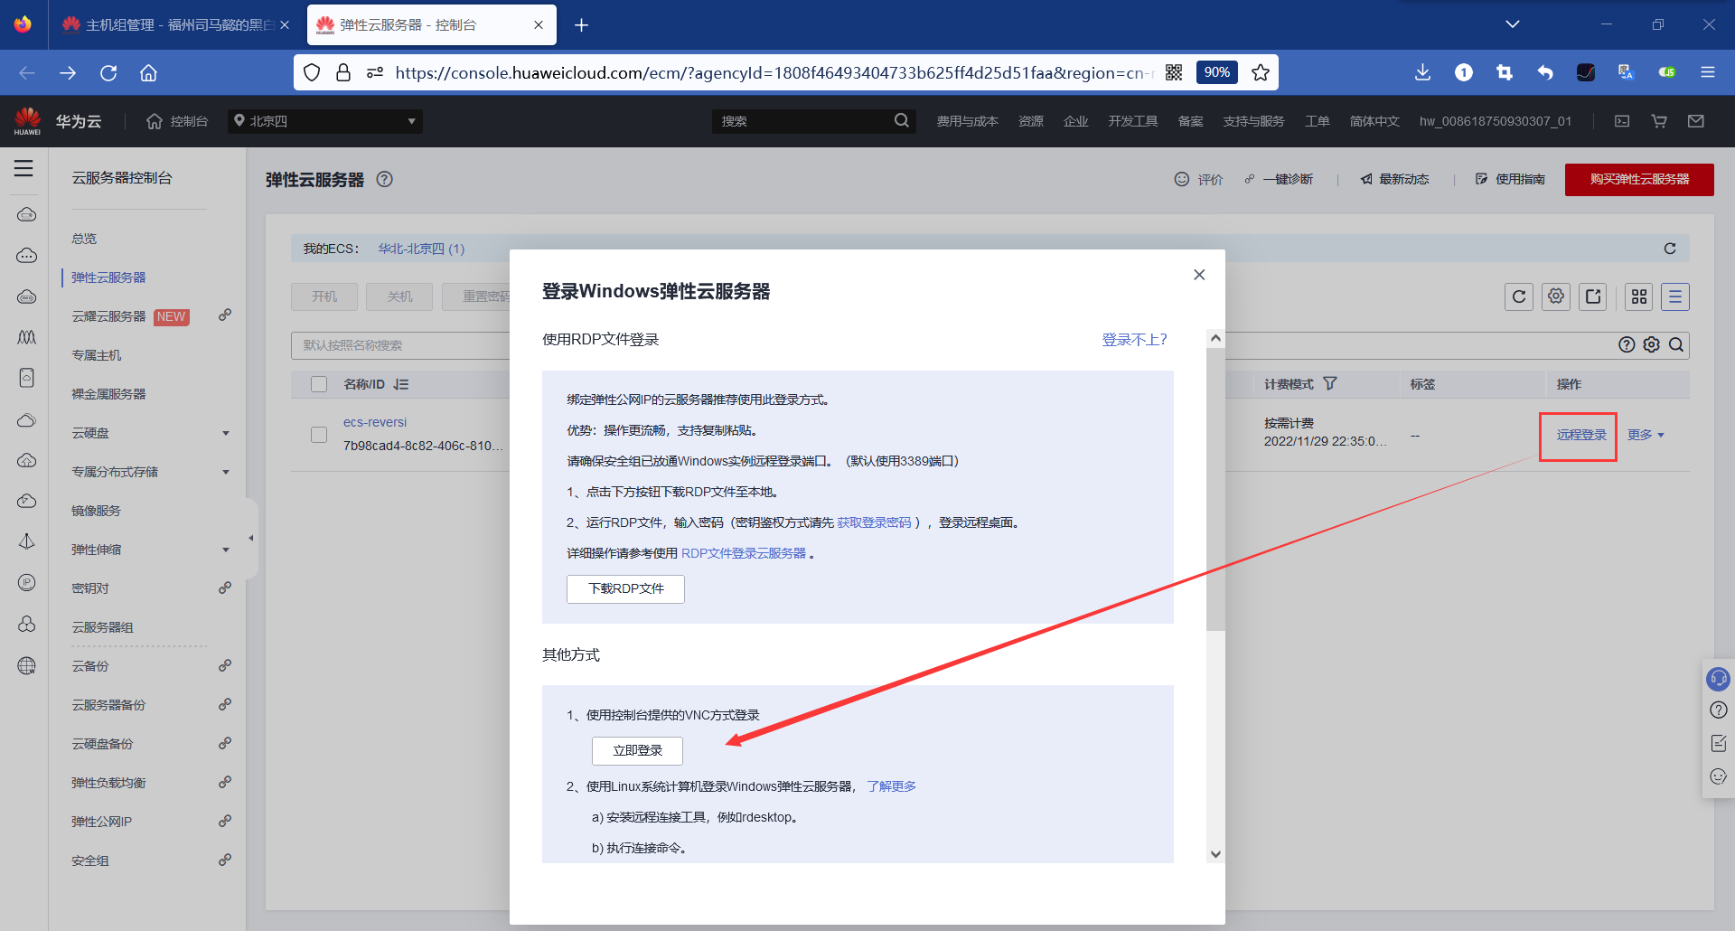Check the select-all checkbox in table header
The width and height of the screenshot is (1735, 931).
click(319, 383)
